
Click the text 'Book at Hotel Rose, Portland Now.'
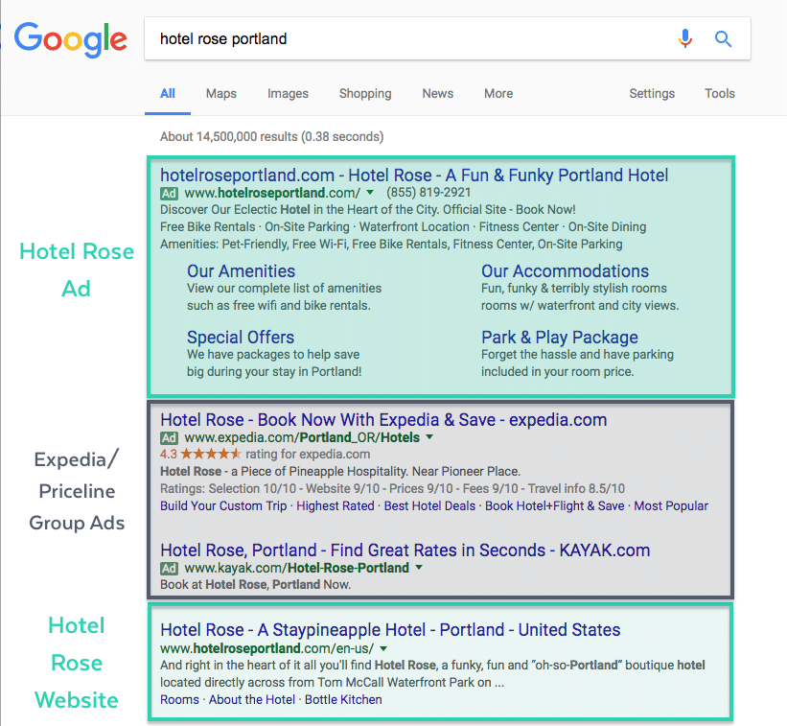(256, 585)
